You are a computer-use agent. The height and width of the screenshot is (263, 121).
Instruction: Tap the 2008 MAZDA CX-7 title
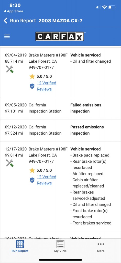tap(60, 21)
